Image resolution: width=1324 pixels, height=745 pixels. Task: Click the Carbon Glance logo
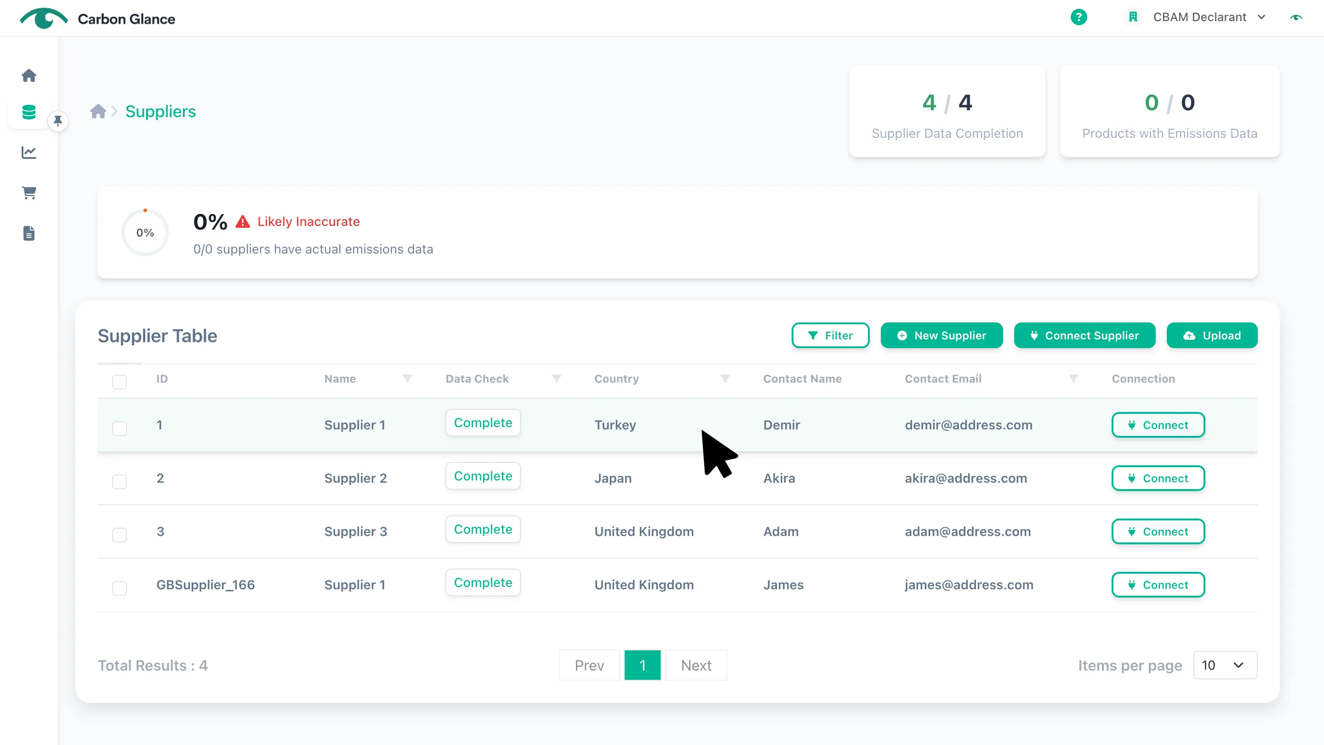point(97,18)
